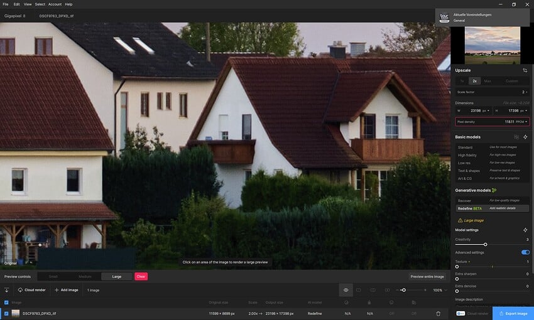Open the Account menu

pyautogui.click(x=55, y=4)
